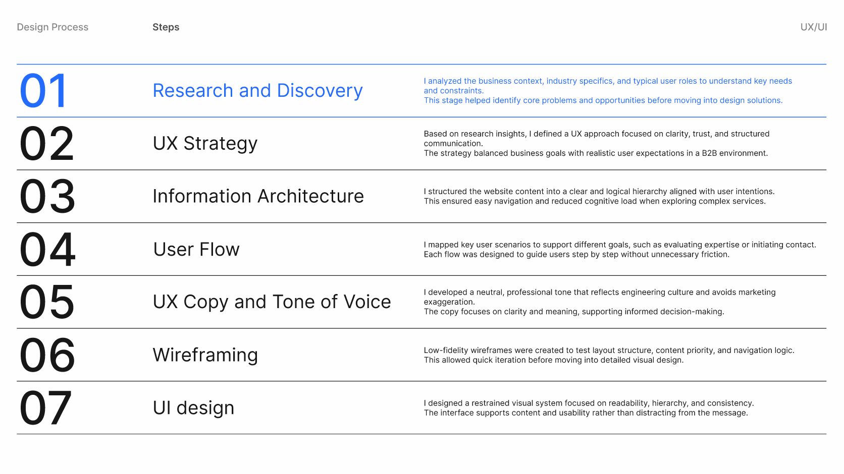844x474 pixels.
Task: Open the UX Strategy step title
Action: pyautogui.click(x=205, y=144)
